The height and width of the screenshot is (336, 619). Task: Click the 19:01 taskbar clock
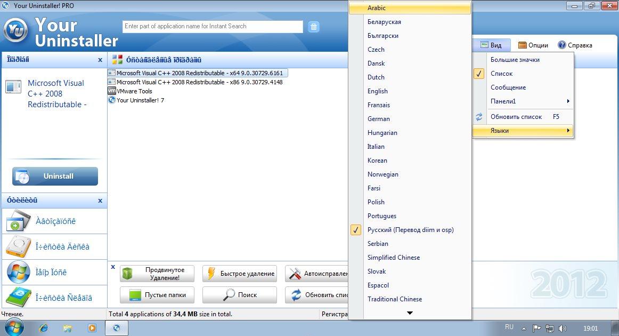[x=591, y=328]
